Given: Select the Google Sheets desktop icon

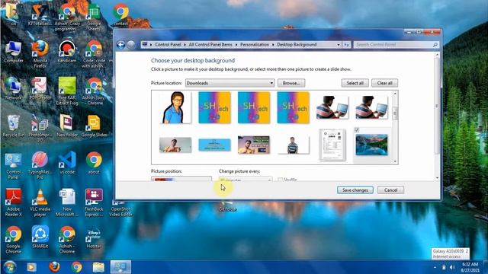Looking at the screenshot, I should (x=94, y=17).
